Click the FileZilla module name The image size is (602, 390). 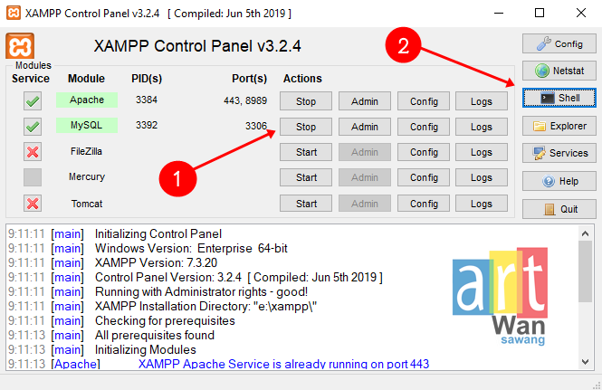(x=86, y=151)
